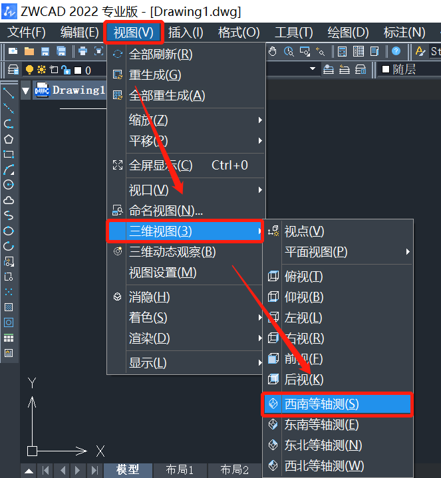Switch to the 布局1 tab
The width and height of the screenshot is (441, 478).
coord(180,470)
